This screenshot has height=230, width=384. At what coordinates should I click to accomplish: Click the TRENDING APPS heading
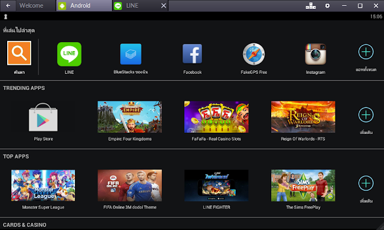coord(24,88)
